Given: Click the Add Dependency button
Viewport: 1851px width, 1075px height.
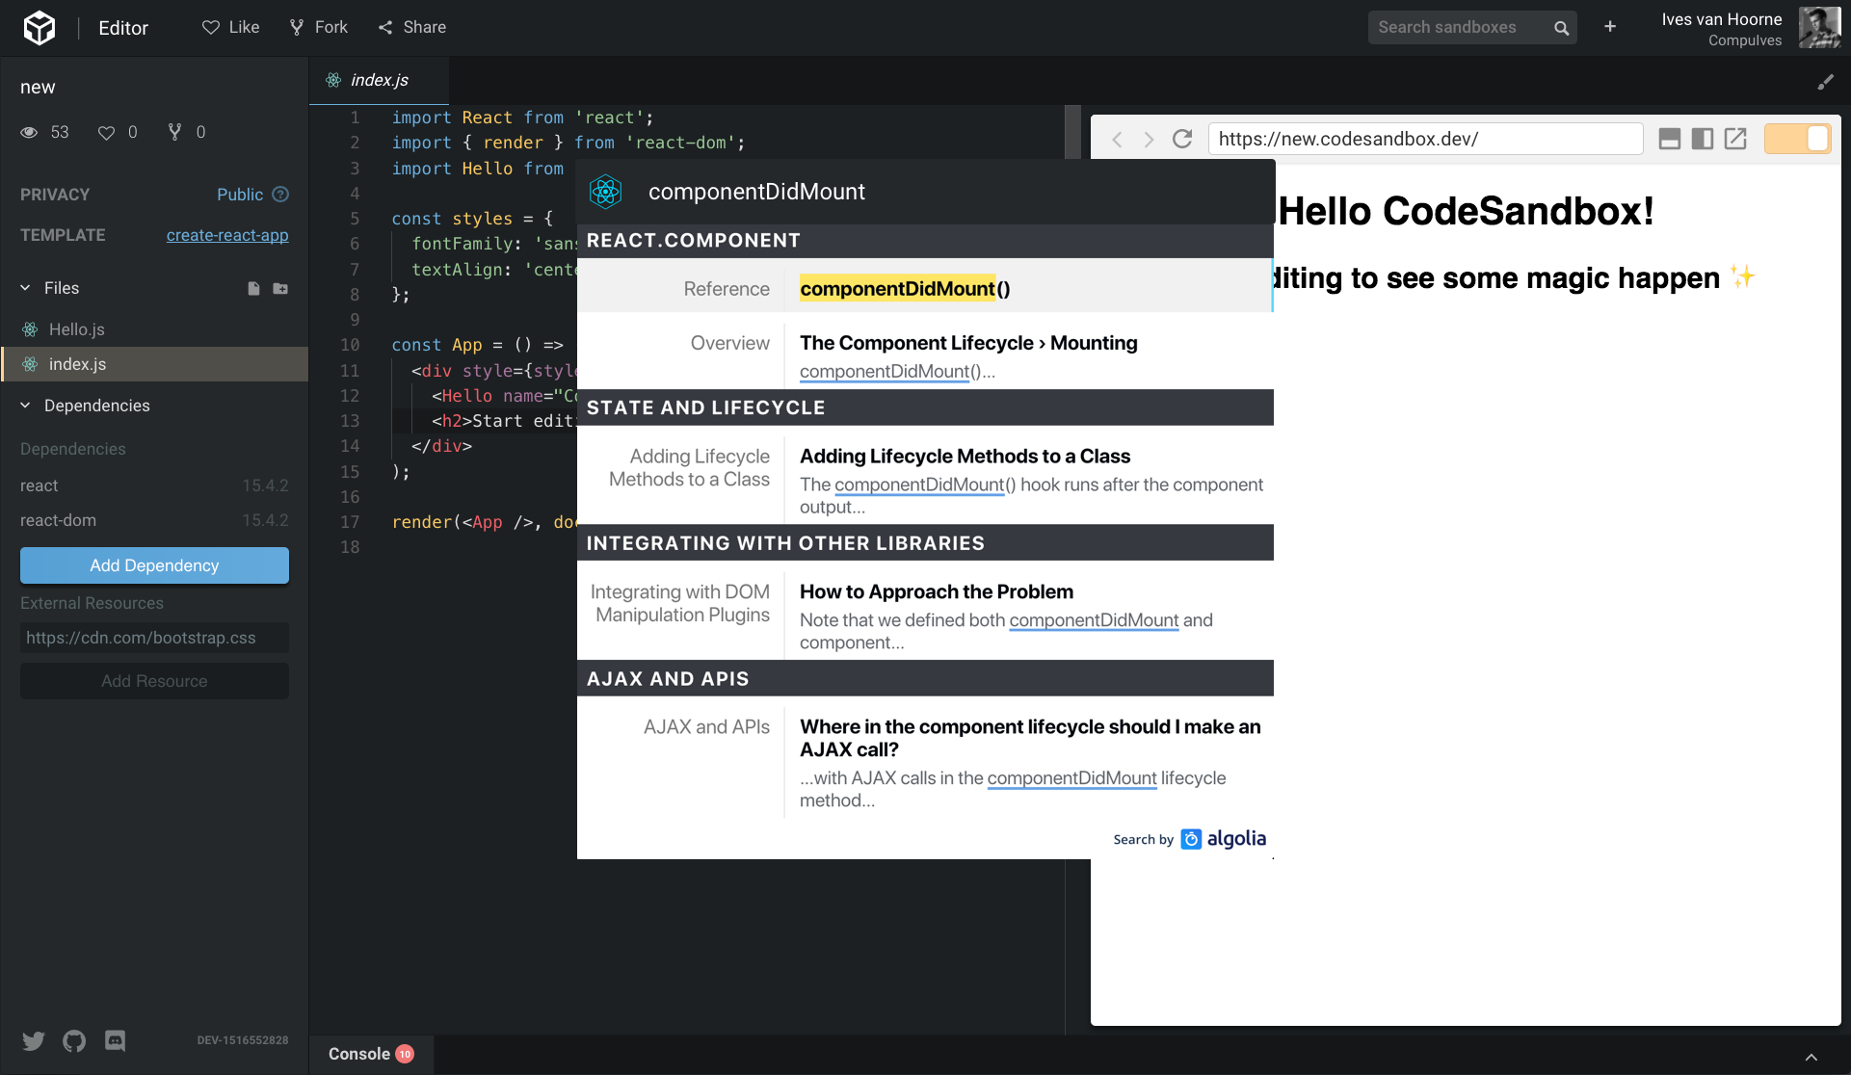Looking at the screenshot, I should [x=154, y=565].
